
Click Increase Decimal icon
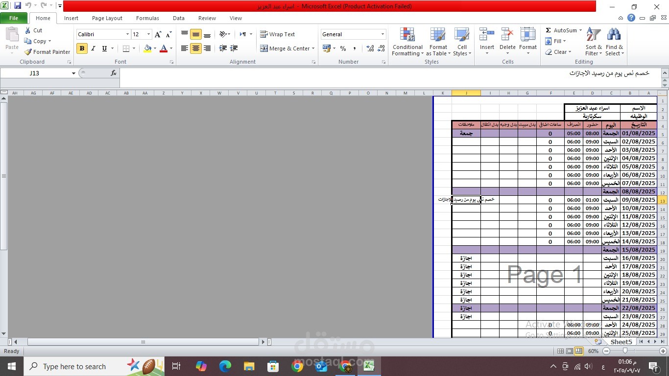tap(370, 48)
